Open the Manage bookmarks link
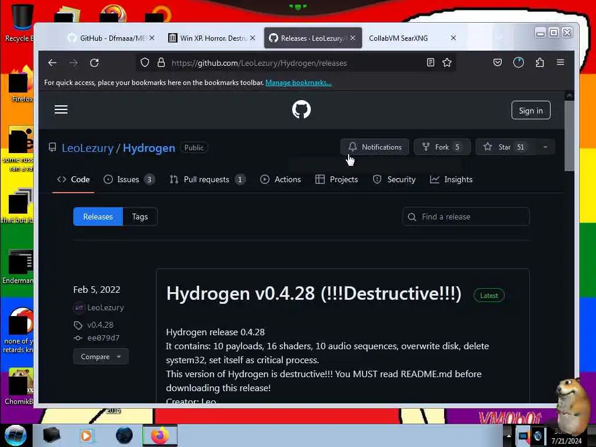596x447 pixels. [299, 83]
